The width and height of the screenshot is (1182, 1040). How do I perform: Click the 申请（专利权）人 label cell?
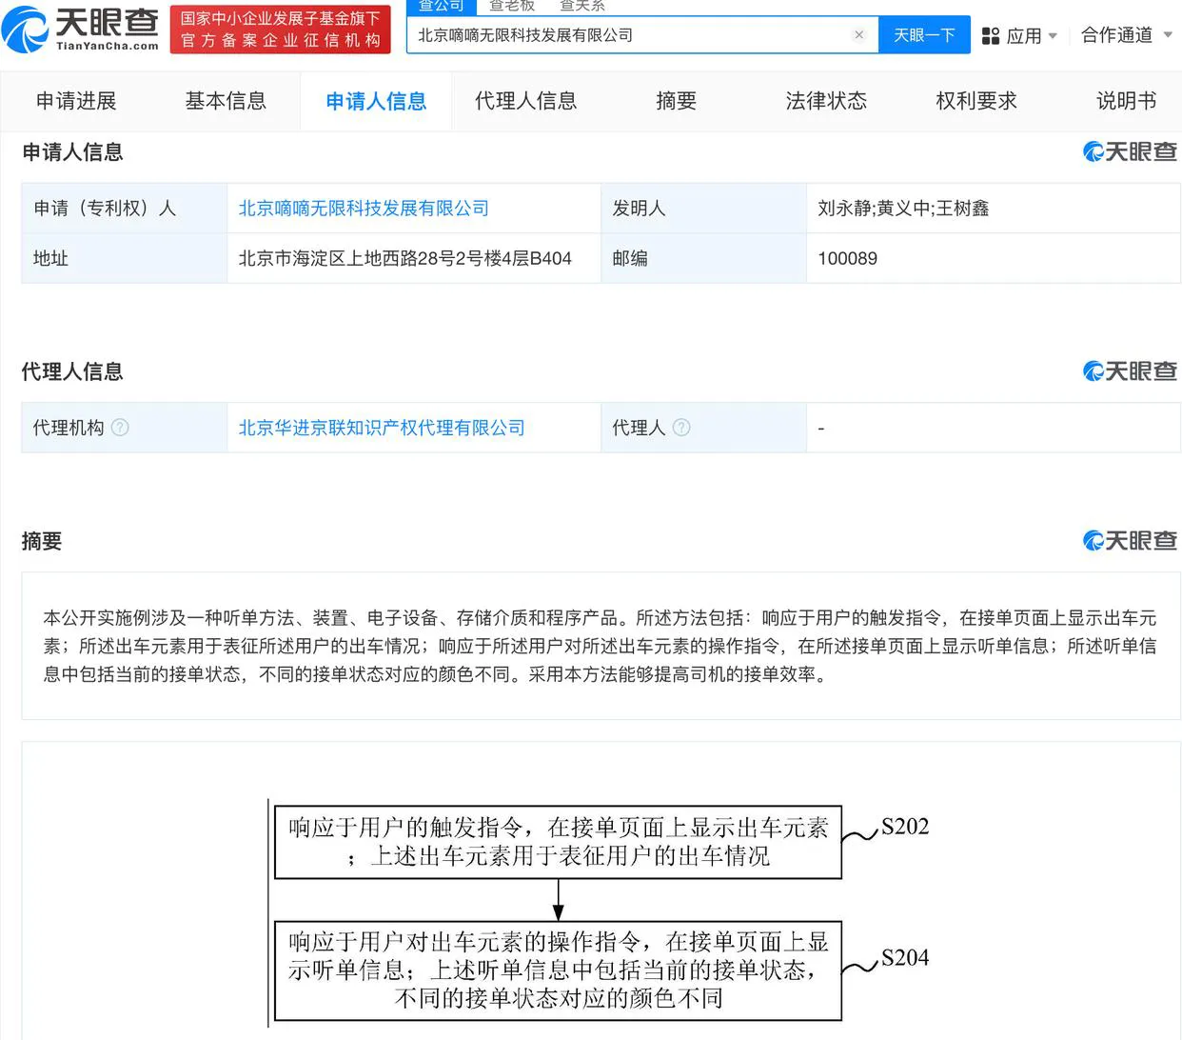tap(125, 208)
